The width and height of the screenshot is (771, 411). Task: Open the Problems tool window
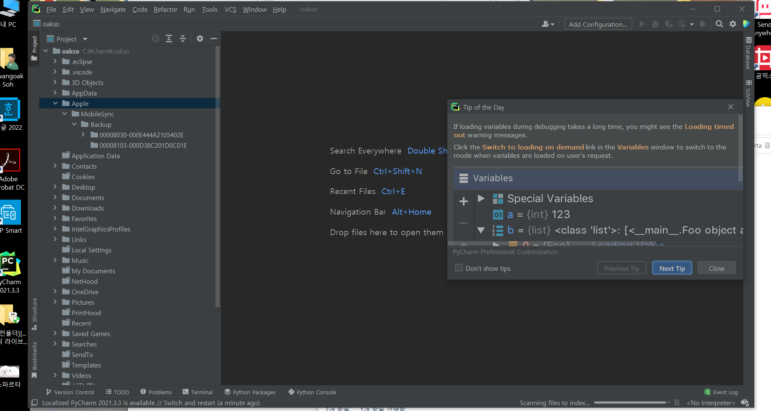click(x=156, y=392)
